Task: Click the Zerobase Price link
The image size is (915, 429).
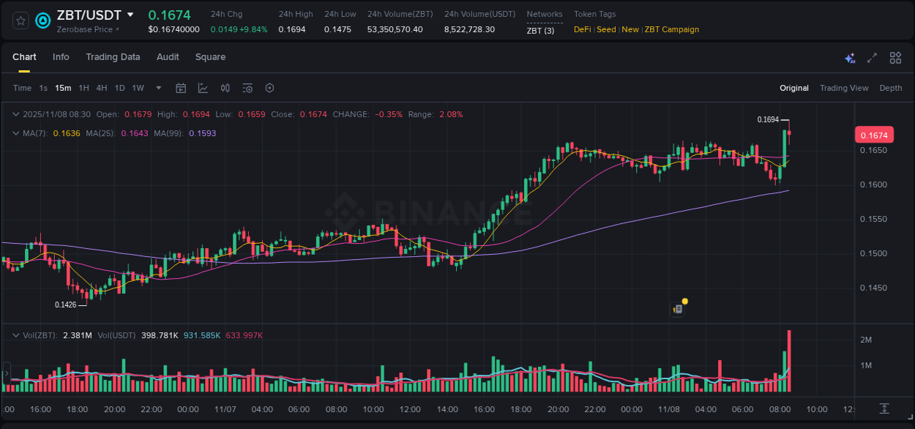Action: click(x=81, y=29)
